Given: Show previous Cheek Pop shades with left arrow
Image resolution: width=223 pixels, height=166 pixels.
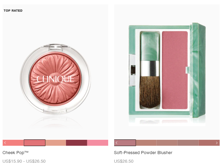Looking at the screenshot, I should coord(5,143).
